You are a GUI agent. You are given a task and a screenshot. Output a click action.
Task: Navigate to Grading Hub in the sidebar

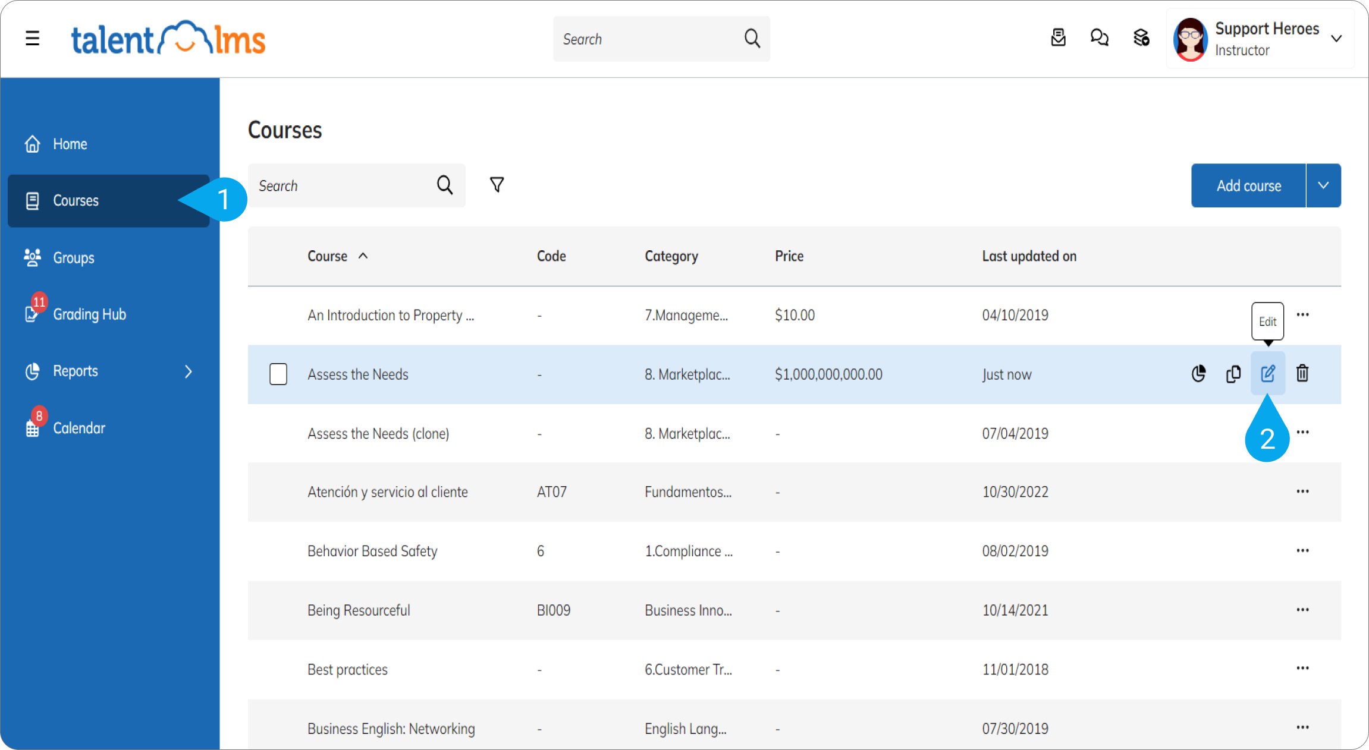click(89, 314)
